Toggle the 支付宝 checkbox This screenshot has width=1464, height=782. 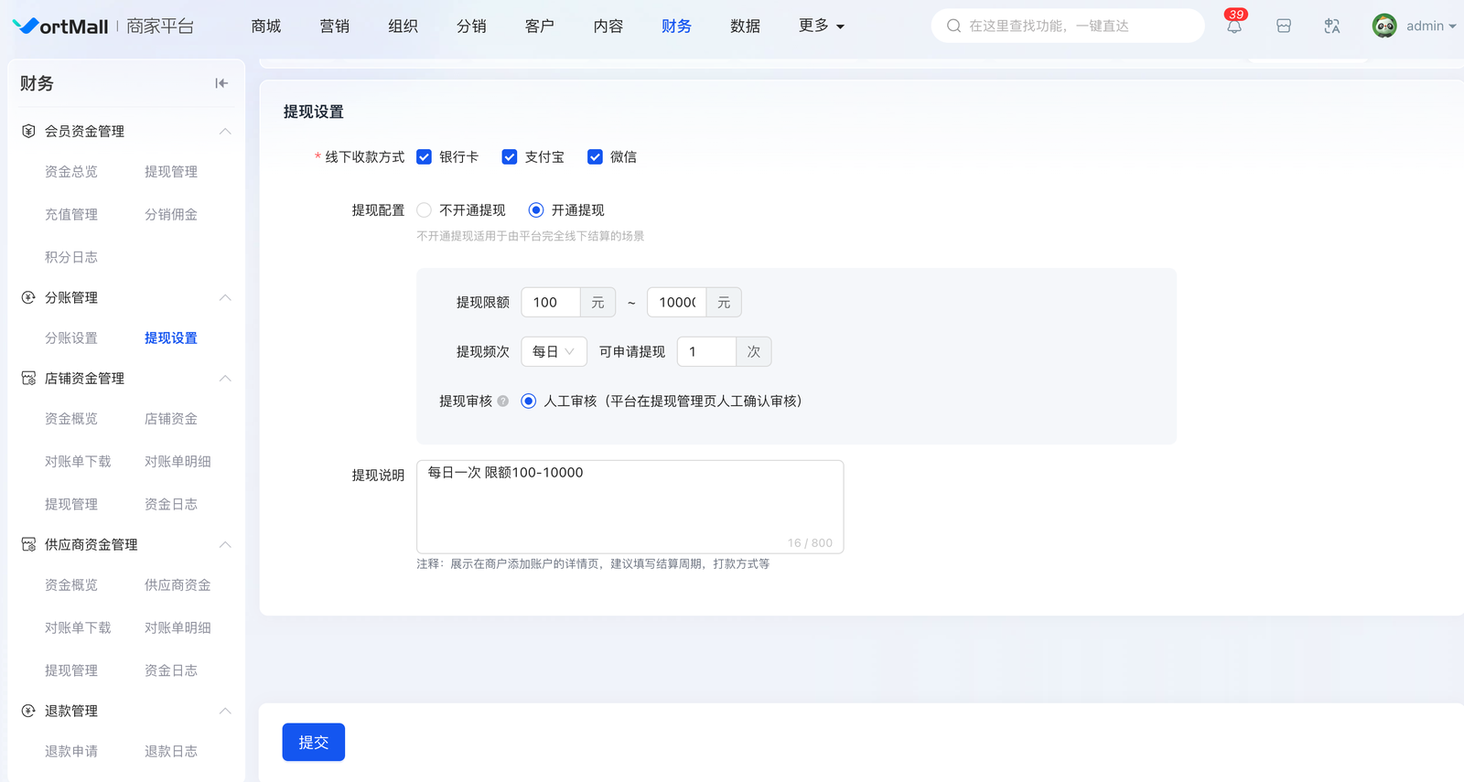tap(510, 157)
